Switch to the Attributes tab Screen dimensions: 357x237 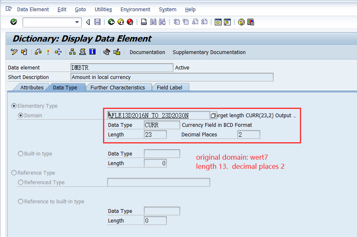(32, 87)
